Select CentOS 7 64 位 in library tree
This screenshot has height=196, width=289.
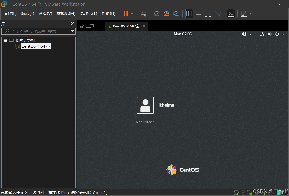point(36,46)
